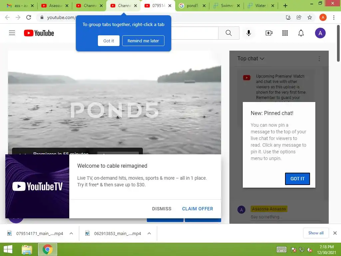Close the pond5 tab
The height and width of the screenshot is (256, 341).
point(204,6)
